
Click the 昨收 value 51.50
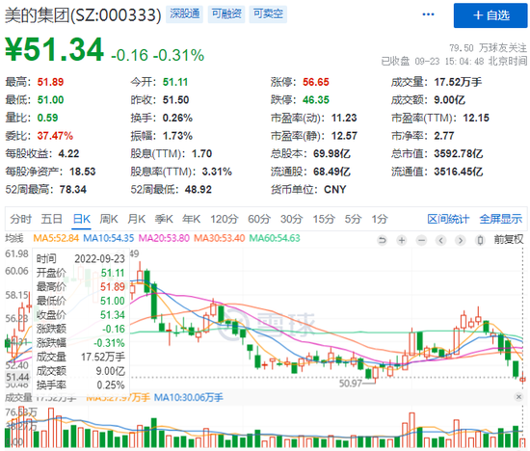point(175,100)
